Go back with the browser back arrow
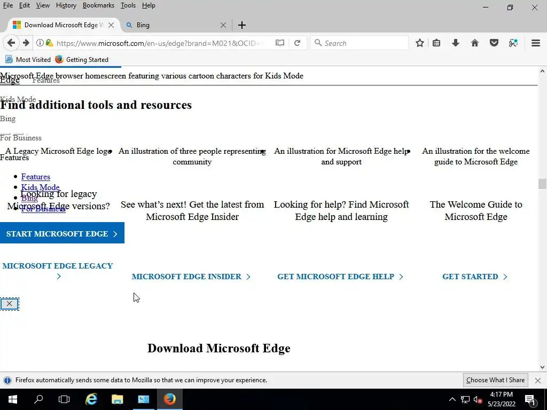The height and width of the screenshot is (410, 547). 11,43
